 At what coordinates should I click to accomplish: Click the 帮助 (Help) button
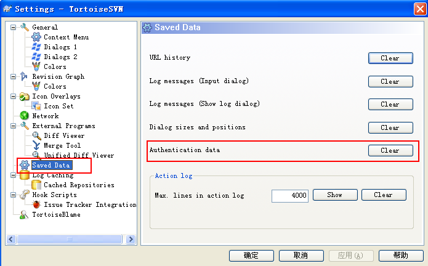point(401,256)
